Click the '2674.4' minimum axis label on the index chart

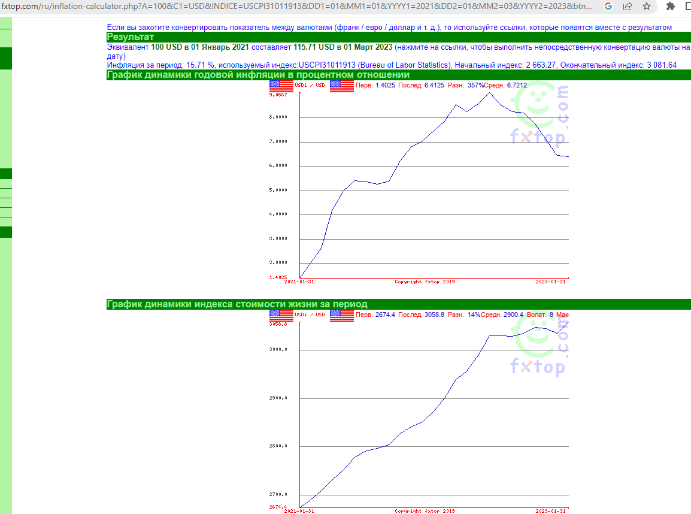coord(278,507)
